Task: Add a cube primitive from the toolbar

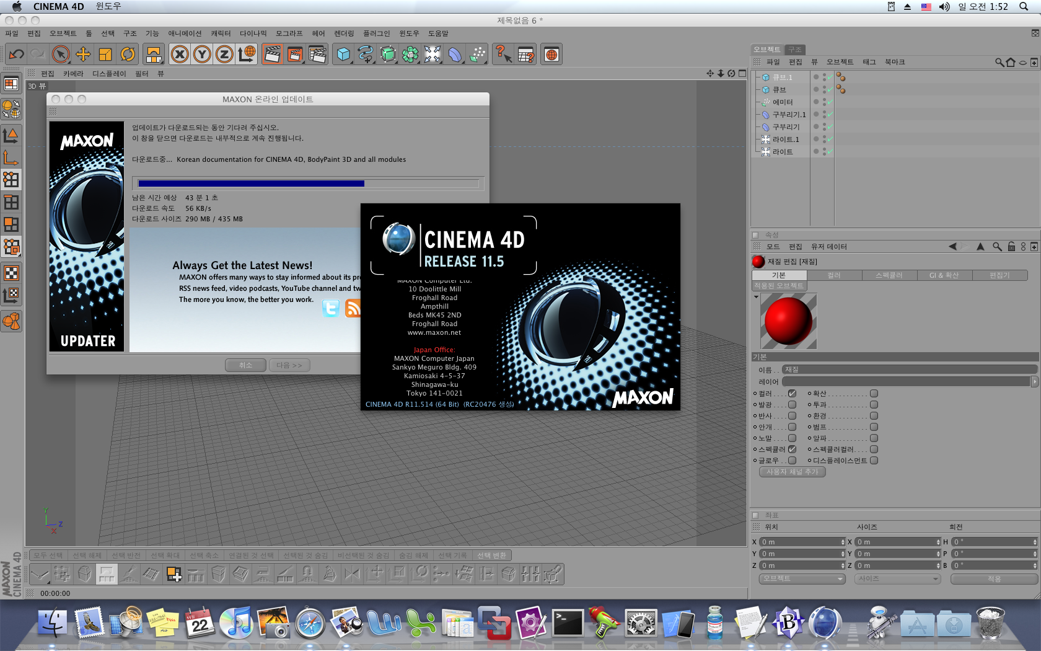Action: [x=343, y=55]
